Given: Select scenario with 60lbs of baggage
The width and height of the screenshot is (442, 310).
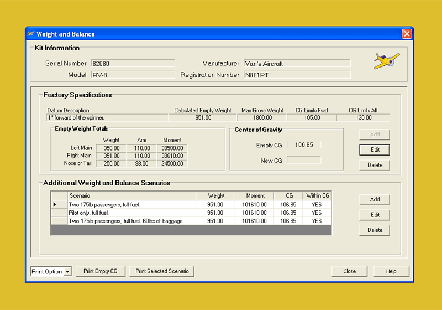Looking at the screenshot, I should pyautogui.click(x=131, y=221).
